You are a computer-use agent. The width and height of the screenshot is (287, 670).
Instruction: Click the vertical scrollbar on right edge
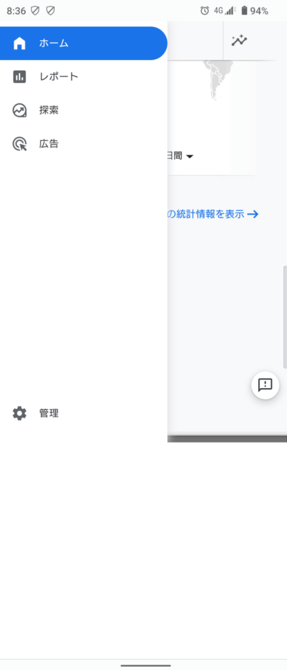[285, 317]
